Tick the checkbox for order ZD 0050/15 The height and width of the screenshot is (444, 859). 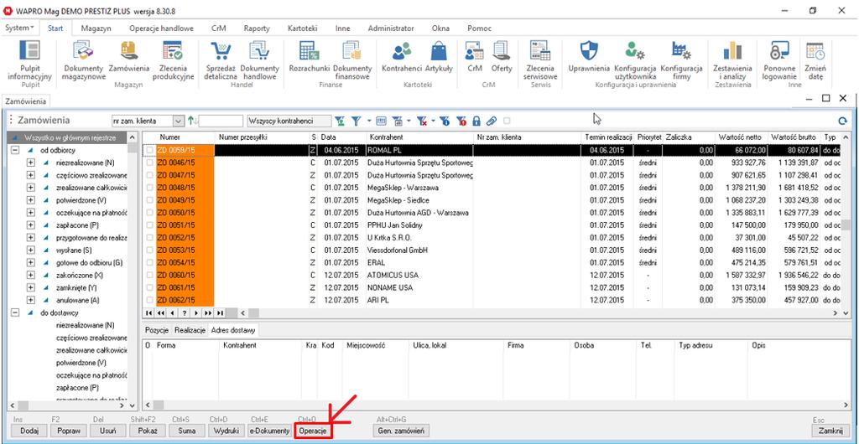[x=150, y=212]
